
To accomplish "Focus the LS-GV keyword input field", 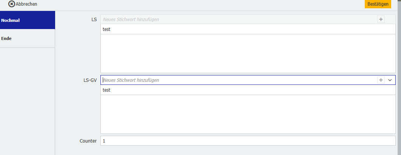I will click(x=238, y=80).
